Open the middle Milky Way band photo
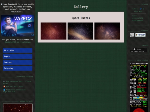Viewport: 150px width, 112px height. point(81,31)
